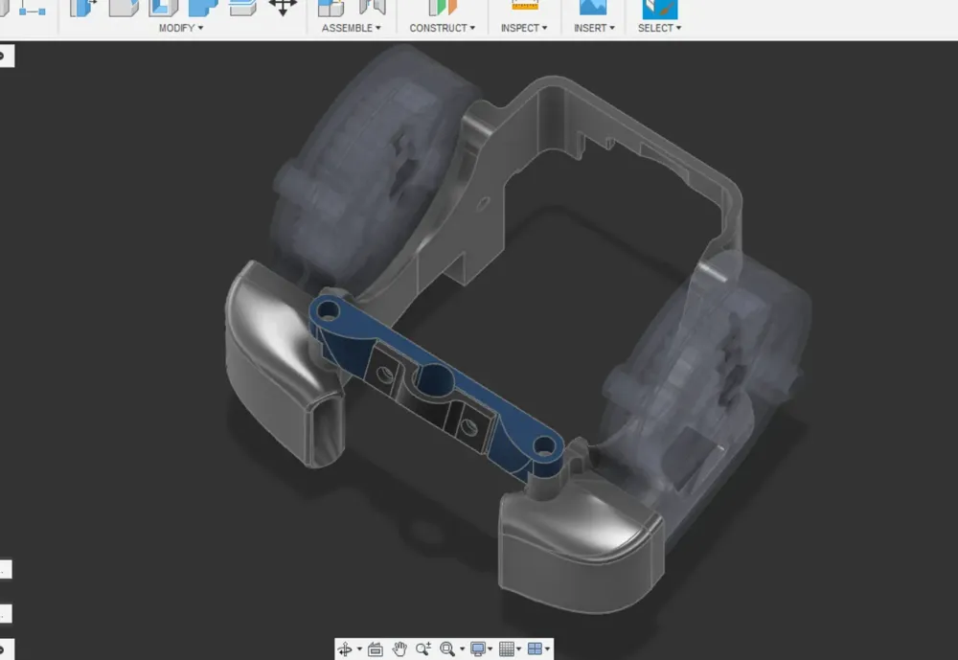
Task: Open the Display Settings dropdown
Action: [x=477, y=649]
